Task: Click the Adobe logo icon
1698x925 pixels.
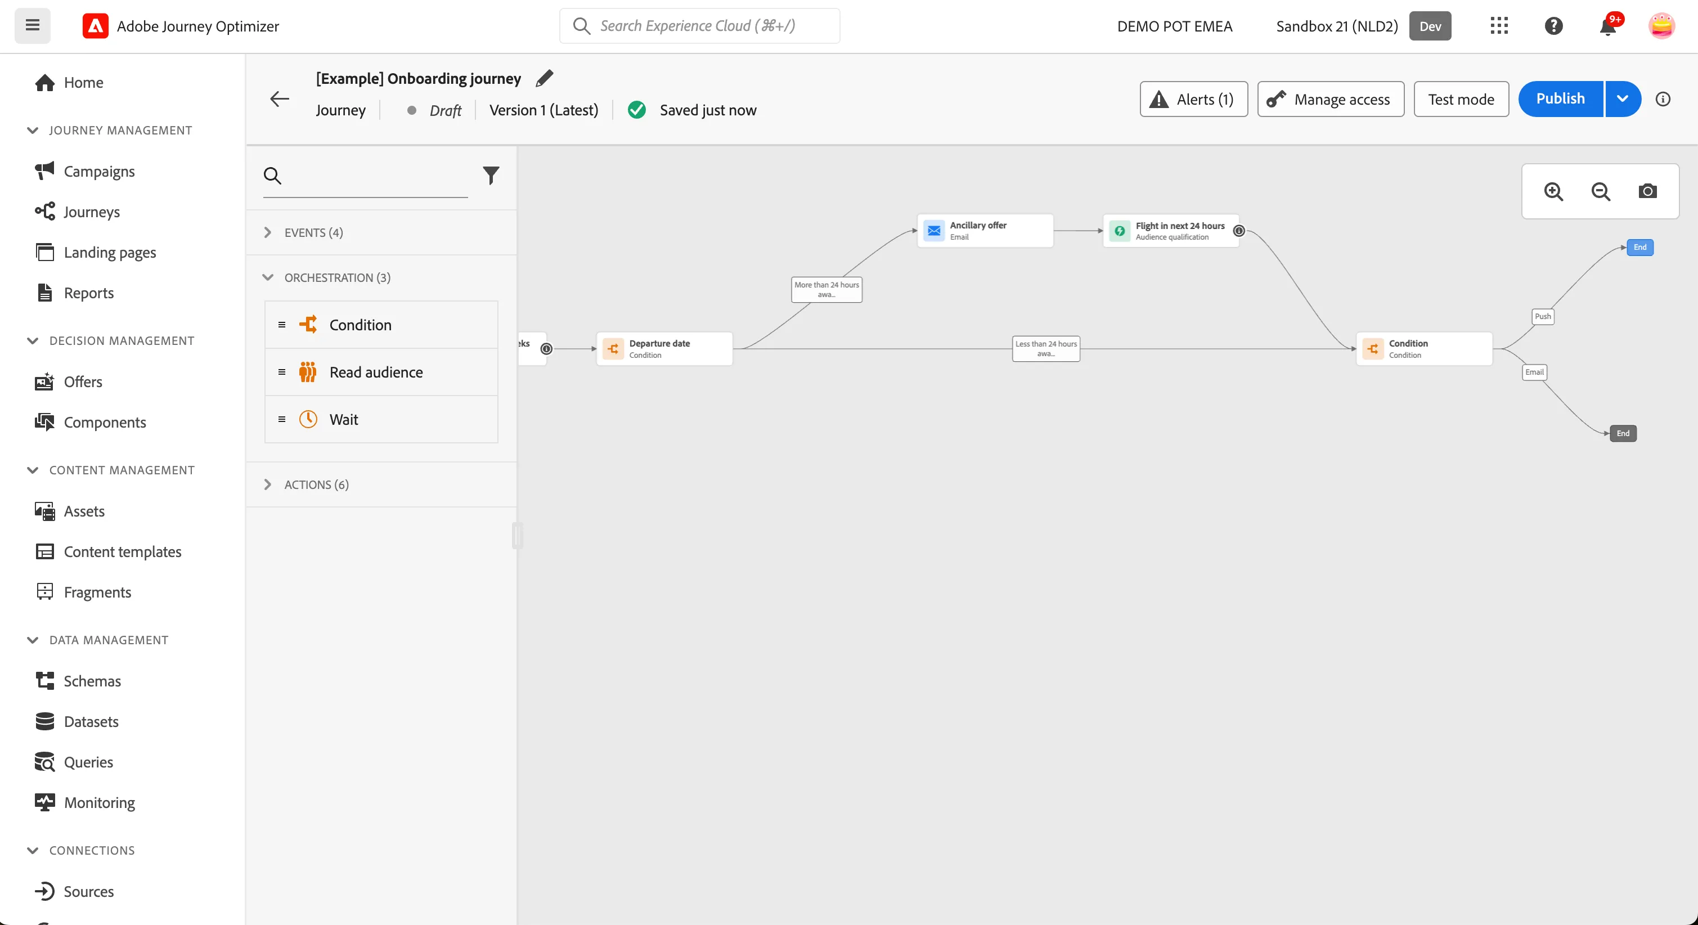Action: click(95, 26)
